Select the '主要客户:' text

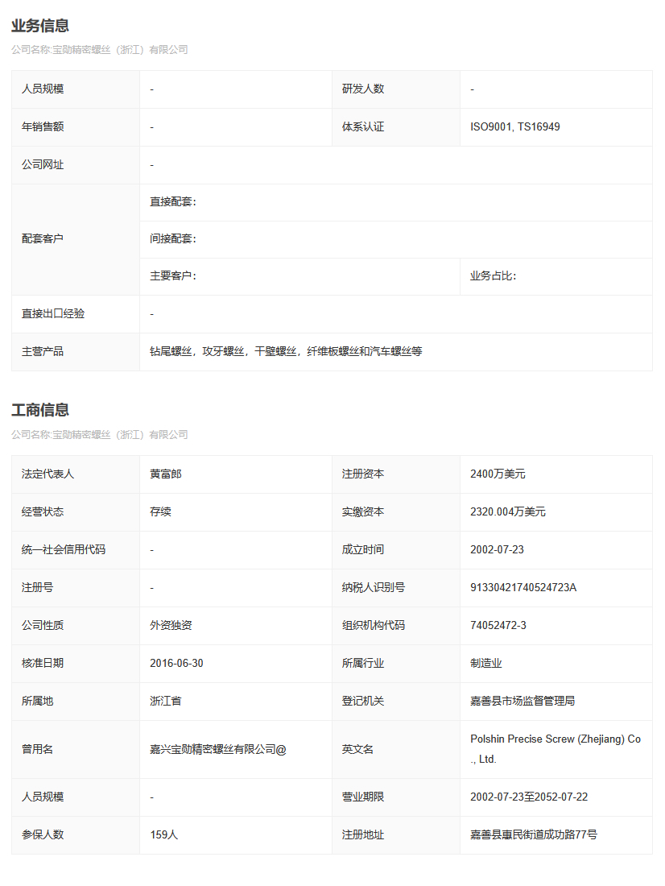pos(173,275)
